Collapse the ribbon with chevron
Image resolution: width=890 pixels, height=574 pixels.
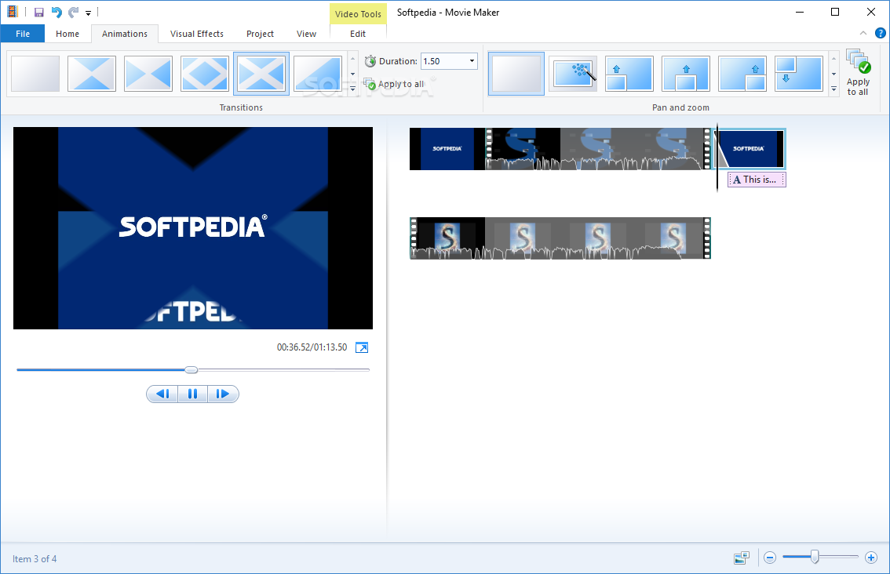(x=863, y=34)
